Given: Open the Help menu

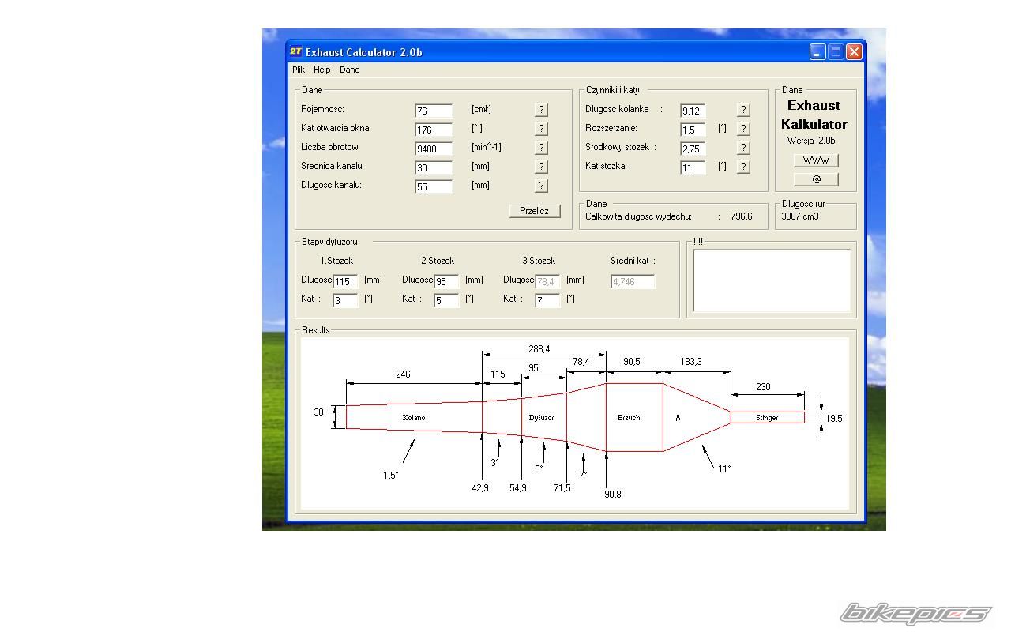Looking at the screenshot, I should (x=321, y=70).
